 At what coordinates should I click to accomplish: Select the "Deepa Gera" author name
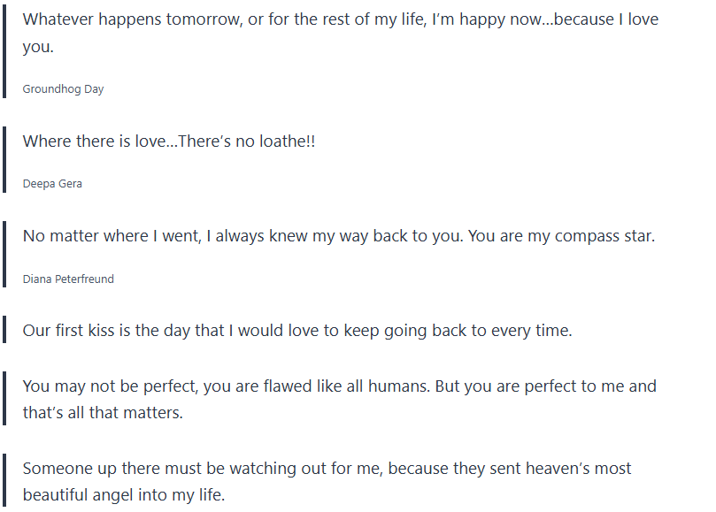[52, 184]
